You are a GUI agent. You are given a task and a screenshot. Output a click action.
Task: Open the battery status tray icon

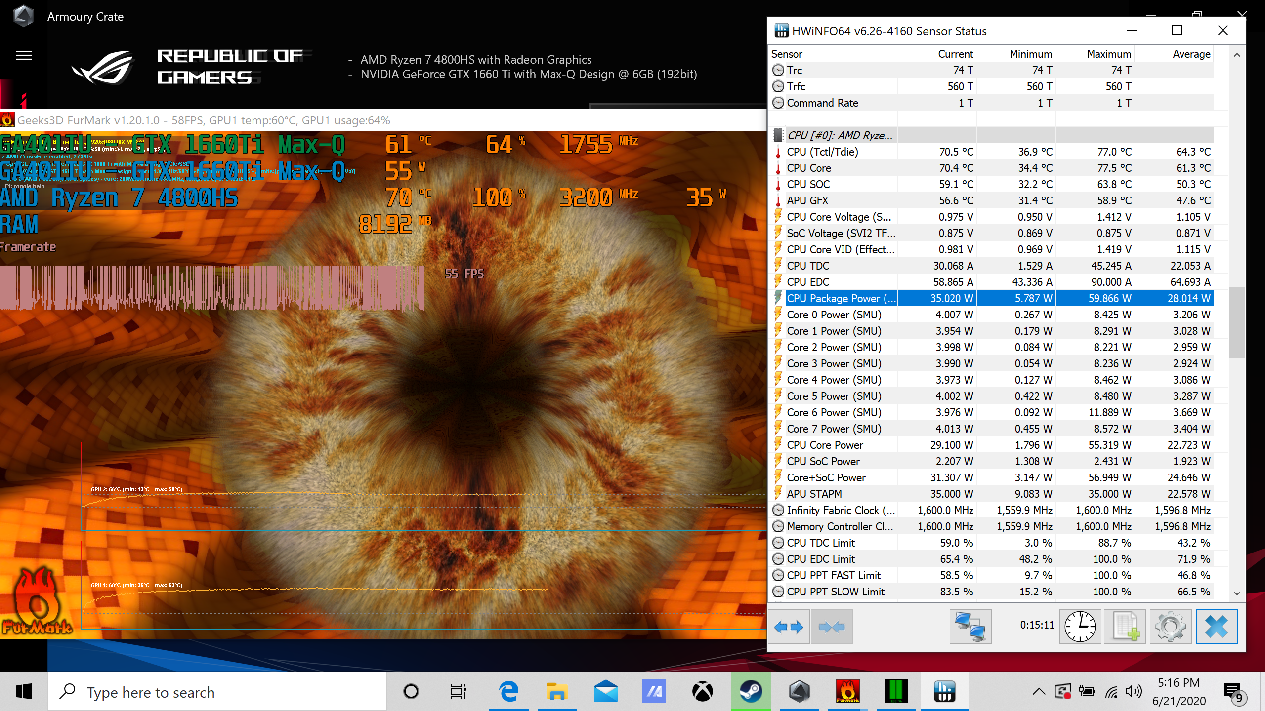(1087, 692)
